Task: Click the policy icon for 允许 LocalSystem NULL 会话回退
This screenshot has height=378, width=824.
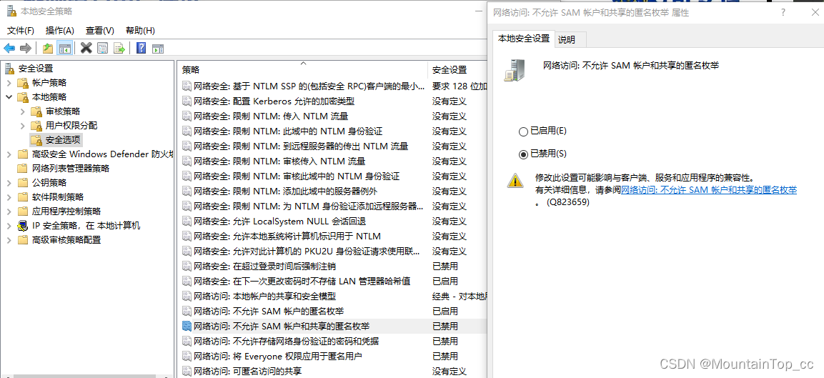Action: (x=187, y=221)
